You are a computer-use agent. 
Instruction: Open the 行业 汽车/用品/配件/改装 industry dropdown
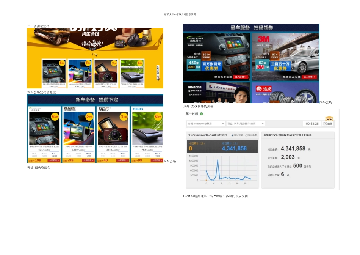point(246,124)
